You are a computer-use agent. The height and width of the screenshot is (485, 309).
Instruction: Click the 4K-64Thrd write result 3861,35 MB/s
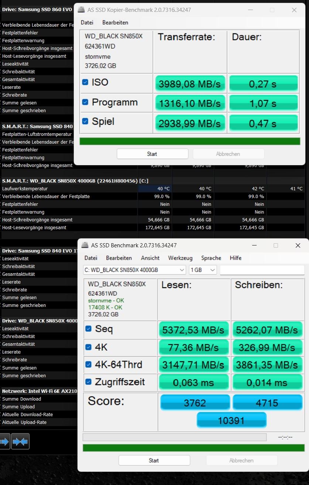[x=267, y=365]
